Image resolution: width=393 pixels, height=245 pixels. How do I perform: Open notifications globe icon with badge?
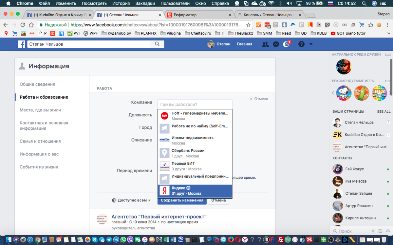(x=287, y=44)
